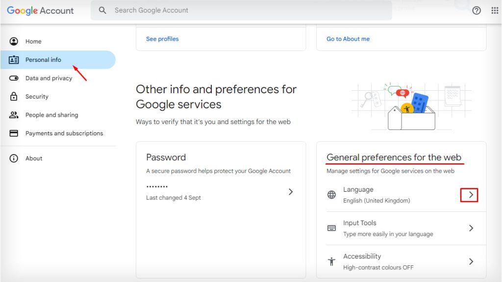The width and height of the screenshot is (502, 282).
Task: Click the Language globe icon
Action: tap(332, 195)
